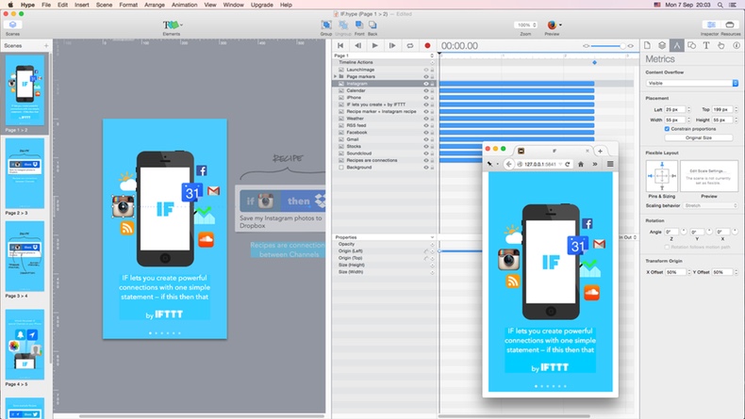745x419 pixels.
Task: Click the timeline zoom-out icon
Action: pyautogui.click(x=586, y=46)
